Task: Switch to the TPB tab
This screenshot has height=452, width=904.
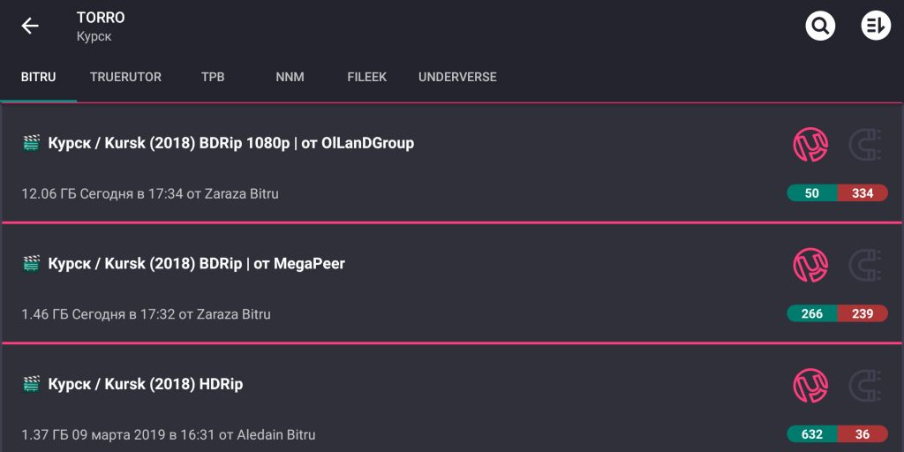Action: (x=213, y=77)
